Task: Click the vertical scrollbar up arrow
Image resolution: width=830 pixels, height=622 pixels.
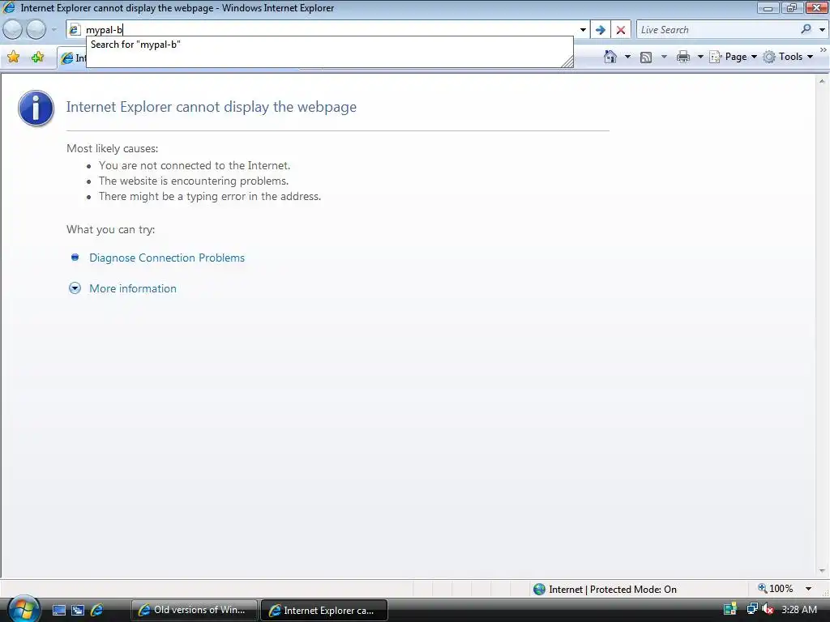Action: click(822, 81)
